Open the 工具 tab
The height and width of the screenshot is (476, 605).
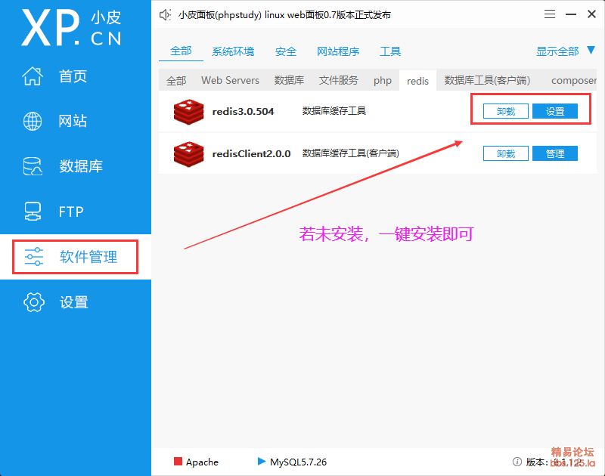coord(390,51)
